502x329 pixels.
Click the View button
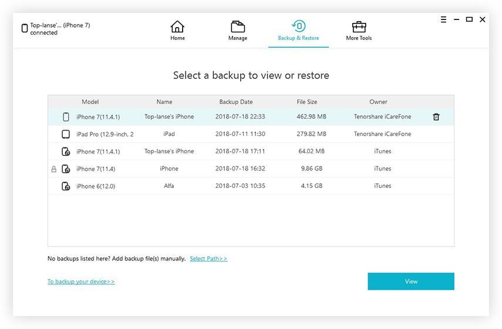(x=411, y=281)
